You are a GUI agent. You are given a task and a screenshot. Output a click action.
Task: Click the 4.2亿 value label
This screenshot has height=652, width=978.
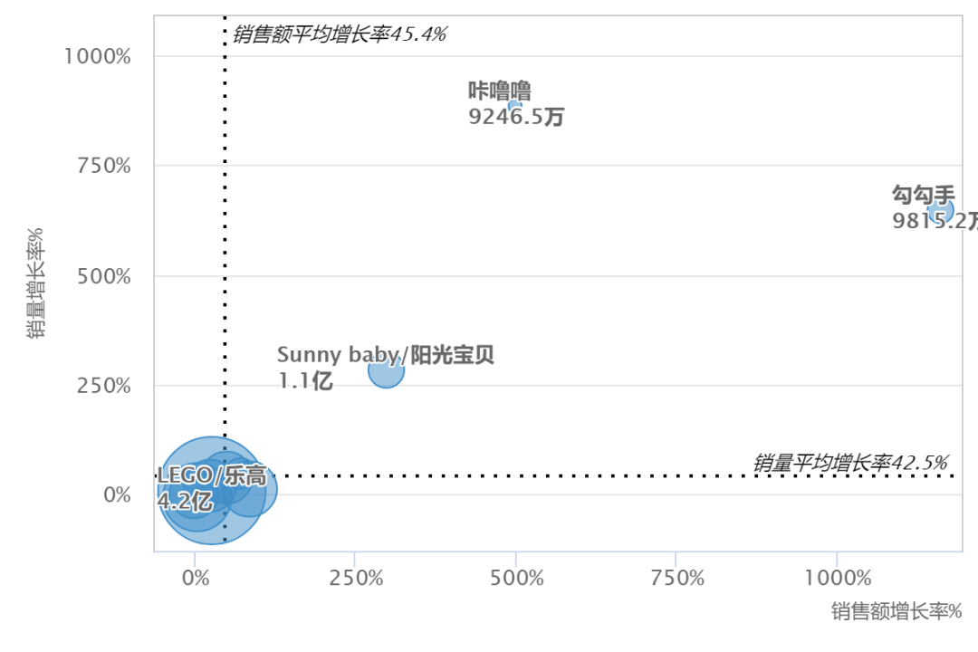point(184,500)
